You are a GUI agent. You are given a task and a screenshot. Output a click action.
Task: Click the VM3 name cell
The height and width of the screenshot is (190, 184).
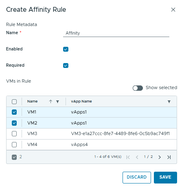click(32, 133)
